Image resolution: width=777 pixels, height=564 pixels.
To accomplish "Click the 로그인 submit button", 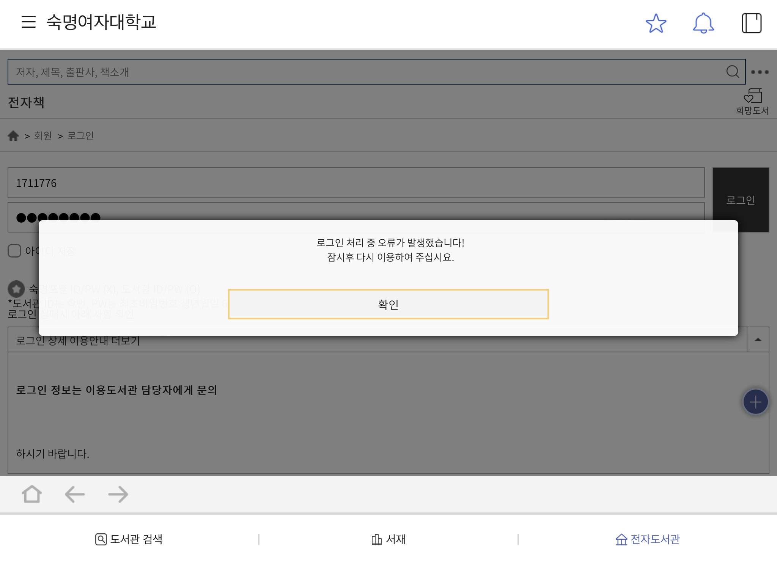I will click(x=741, y=200).
